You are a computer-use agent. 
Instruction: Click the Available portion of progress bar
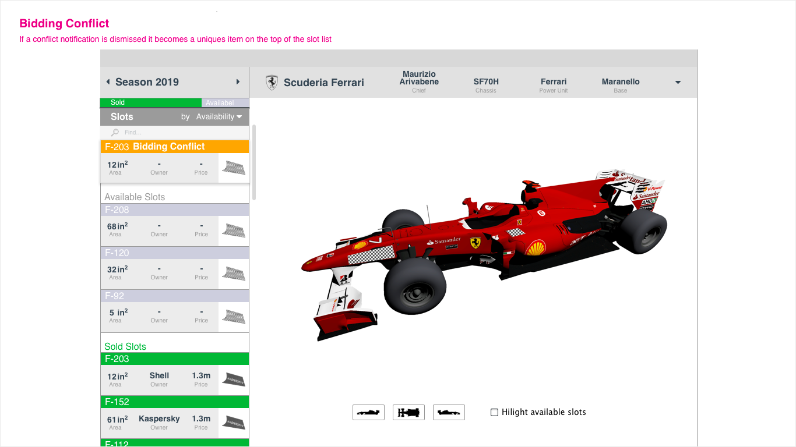click(x=226, y=102)
